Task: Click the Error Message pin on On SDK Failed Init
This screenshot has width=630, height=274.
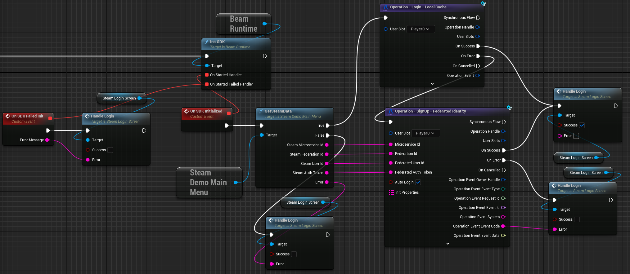Action: click(x=47, y=140)
